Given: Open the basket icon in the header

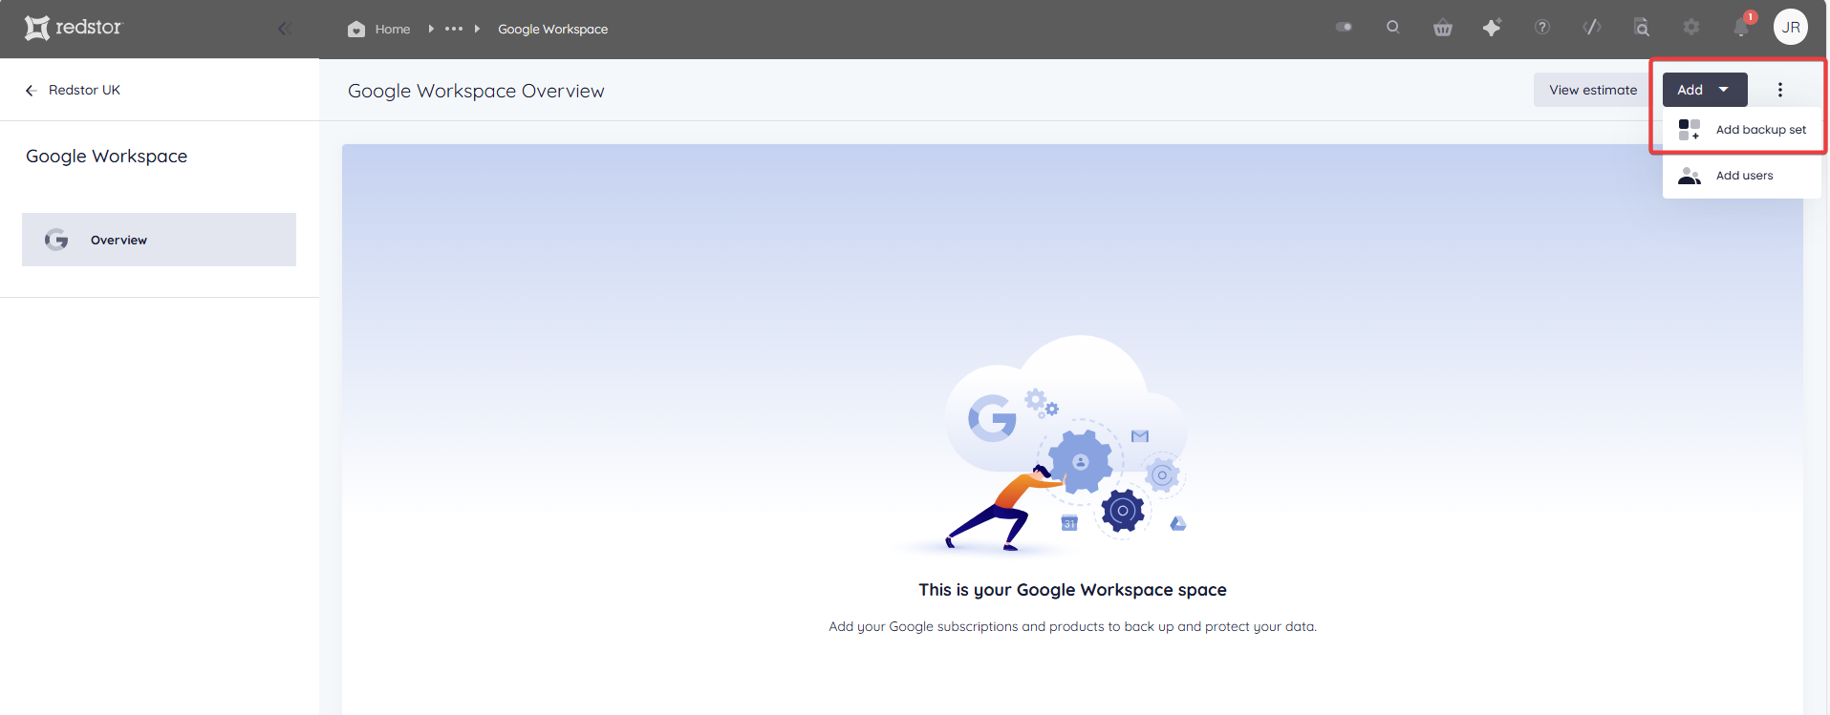Looking at the screenshot, I should click(1443, 28).
